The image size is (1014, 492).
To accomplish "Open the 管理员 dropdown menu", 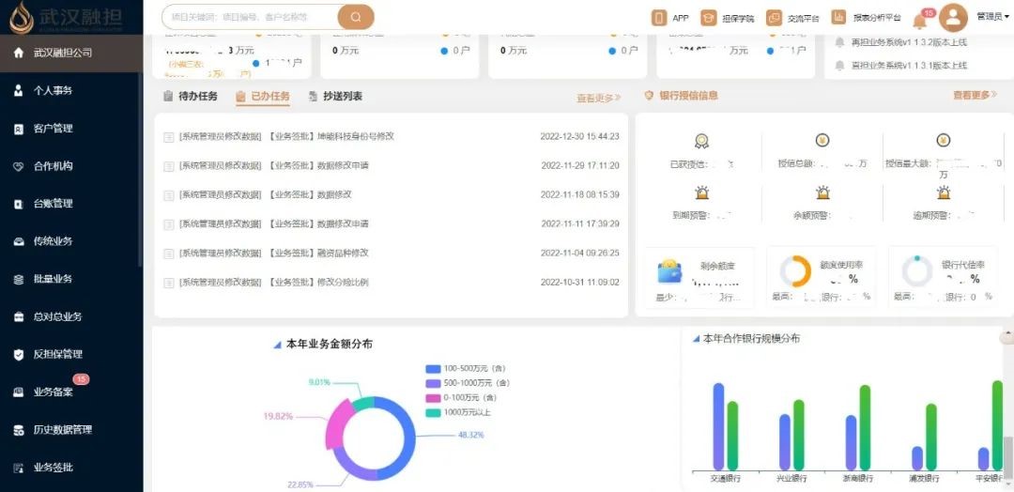I will (992, 17).
